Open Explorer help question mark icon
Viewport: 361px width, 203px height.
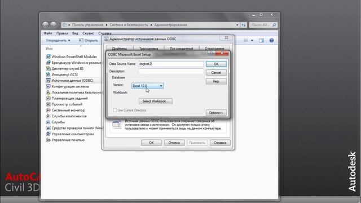coord(272,41)
